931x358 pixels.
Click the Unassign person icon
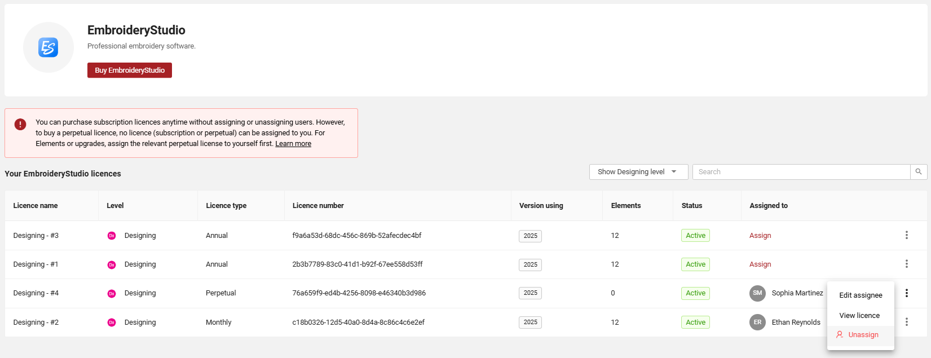click(x=840, y=334)
